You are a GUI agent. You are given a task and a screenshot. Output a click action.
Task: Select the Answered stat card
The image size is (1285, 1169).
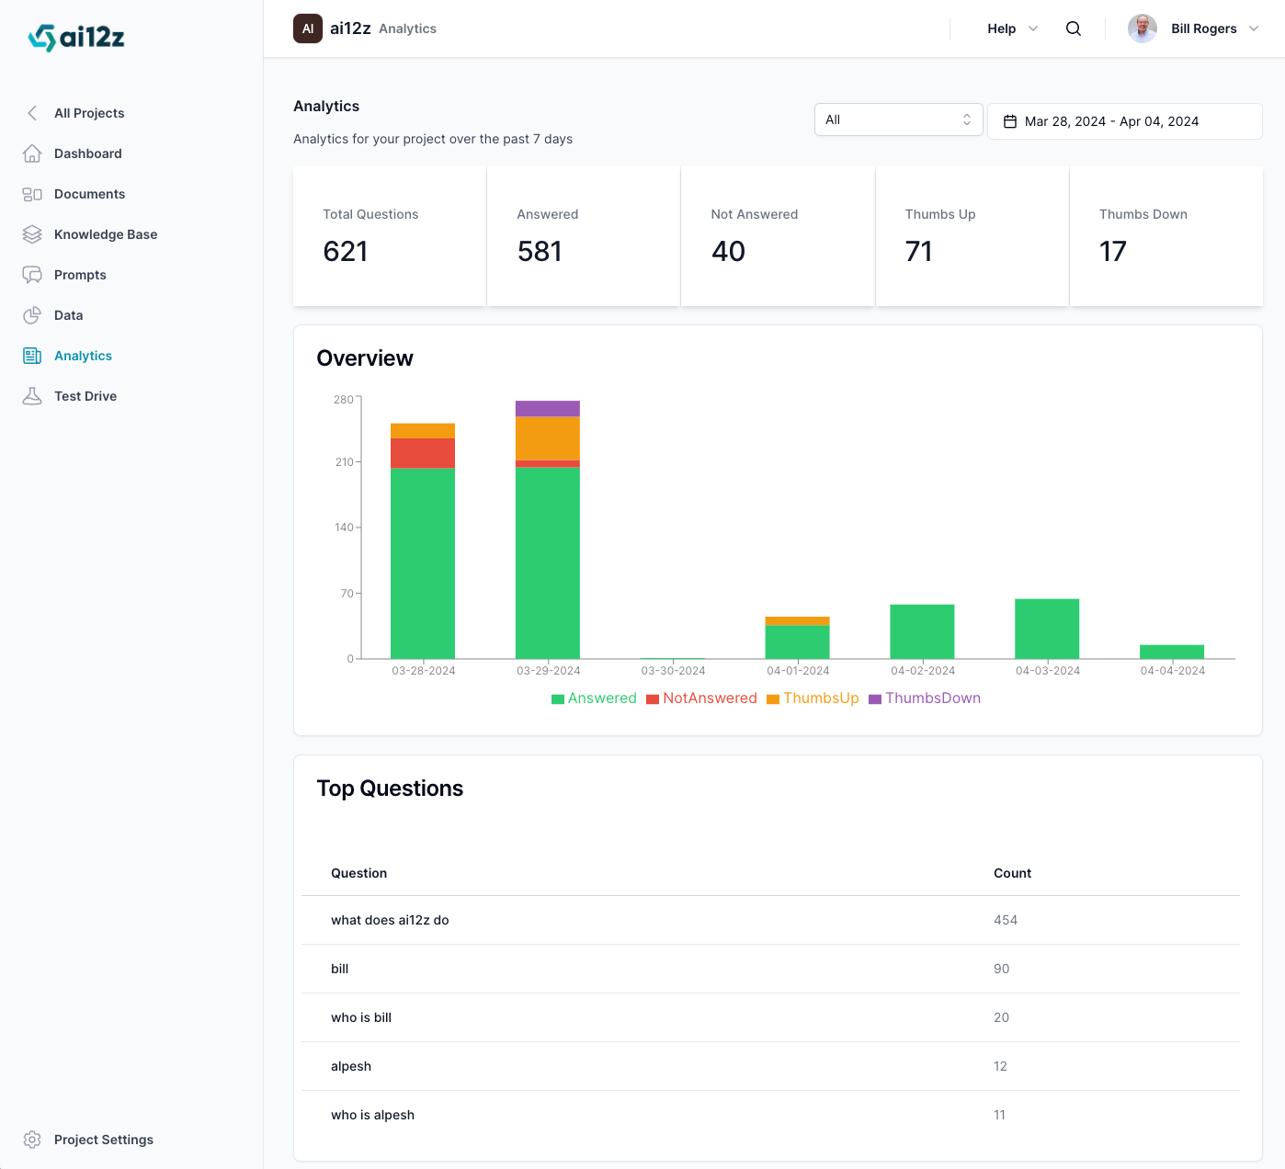click(x=584, y=236)
